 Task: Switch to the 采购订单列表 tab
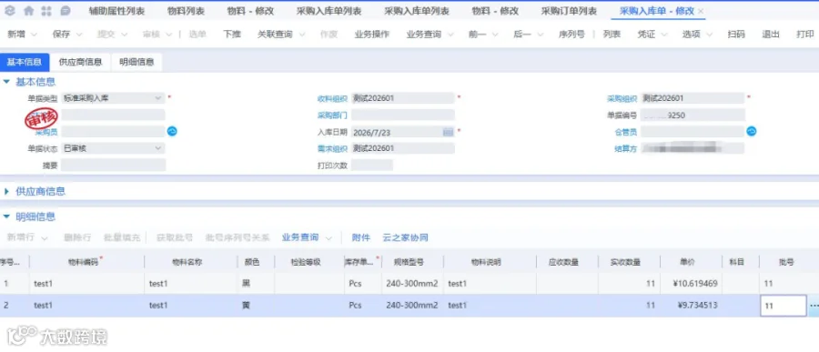[x=569, y=11]
